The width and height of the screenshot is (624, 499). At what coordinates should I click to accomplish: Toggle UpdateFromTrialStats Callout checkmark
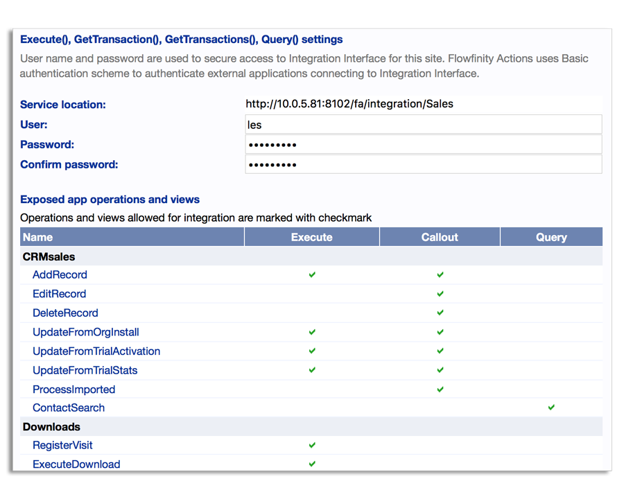coord(440,370)
